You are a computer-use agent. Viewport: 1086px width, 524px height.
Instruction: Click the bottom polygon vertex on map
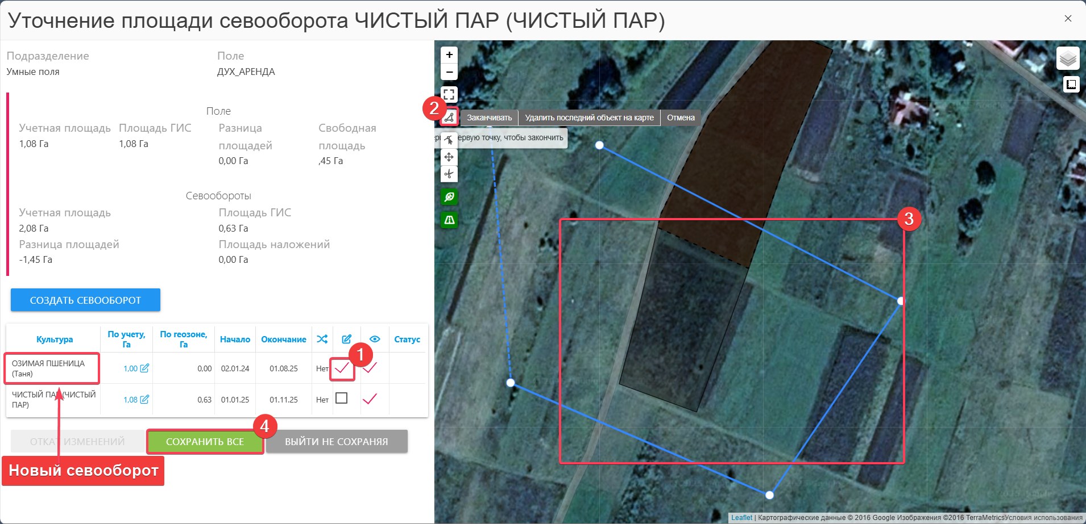click(769, 495)
